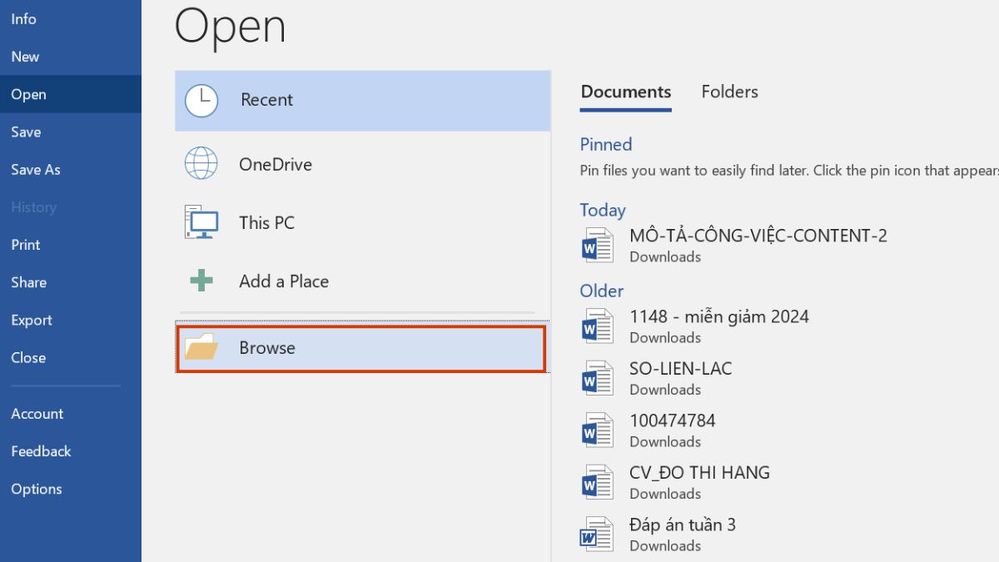Click Word icon beside Đáp án tuần 3
This screenshot has width=999, height=562.
pyautogui.click(x=597, y=534)
